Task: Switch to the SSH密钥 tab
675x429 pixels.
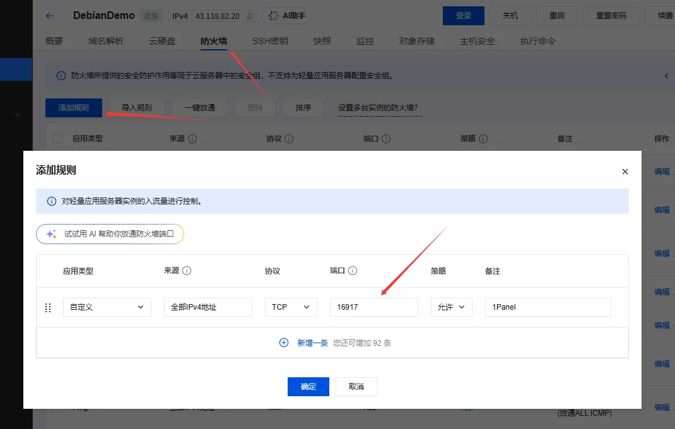Action: tap(270, 41)
